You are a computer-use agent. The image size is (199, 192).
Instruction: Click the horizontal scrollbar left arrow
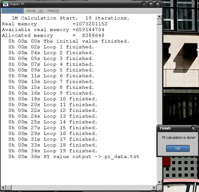[3, 188]
